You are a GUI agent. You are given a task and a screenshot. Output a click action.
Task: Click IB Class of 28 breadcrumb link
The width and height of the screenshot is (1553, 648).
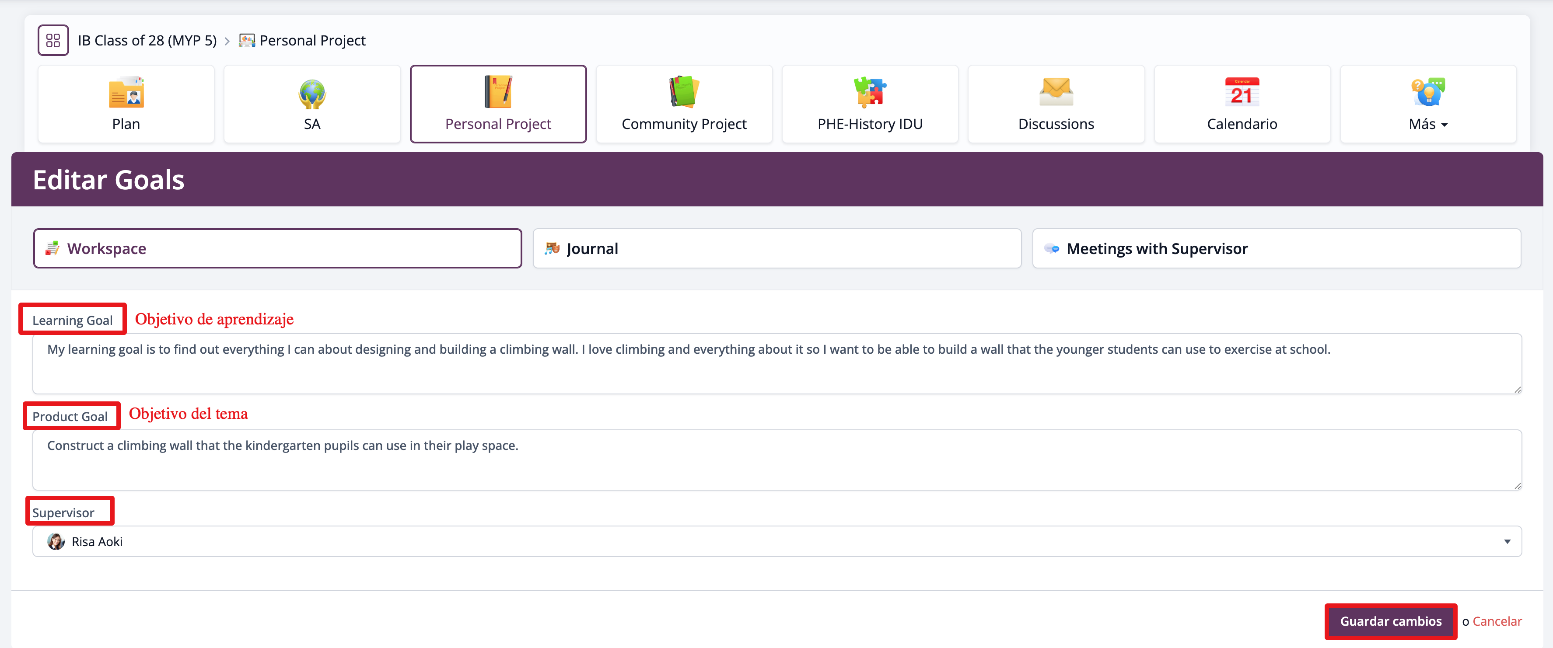147,40
